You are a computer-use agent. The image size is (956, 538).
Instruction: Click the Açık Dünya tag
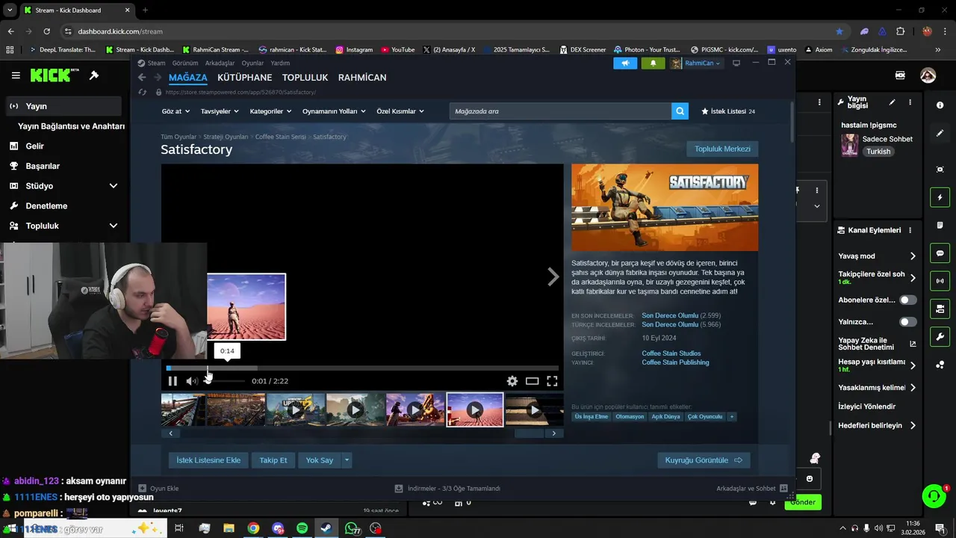[x=665, y=416]
